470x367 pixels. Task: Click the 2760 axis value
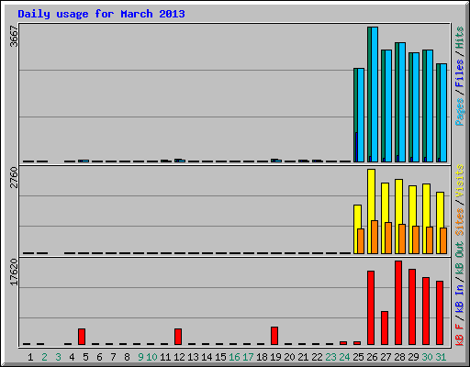[x=14, y=177]
